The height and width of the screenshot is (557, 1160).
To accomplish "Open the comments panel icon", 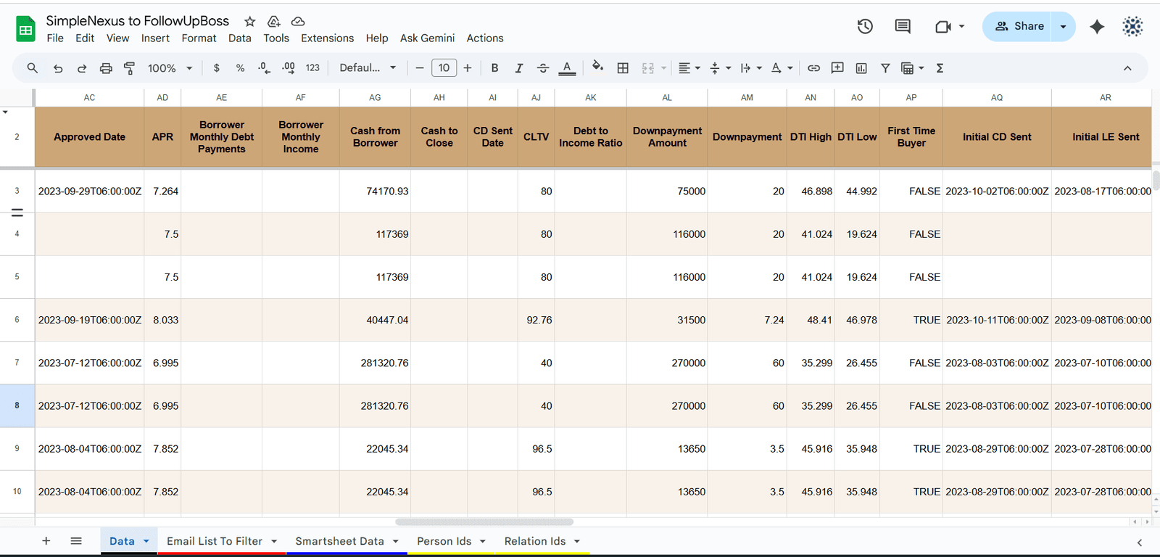I will [903, 27].
